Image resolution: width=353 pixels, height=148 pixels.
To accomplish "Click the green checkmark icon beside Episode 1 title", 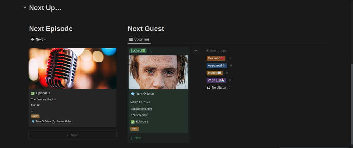I will click(33, 93).
